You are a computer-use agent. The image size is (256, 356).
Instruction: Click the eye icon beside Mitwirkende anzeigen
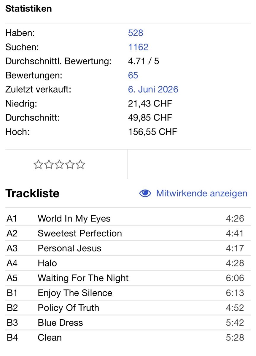[x=145, y=193]
